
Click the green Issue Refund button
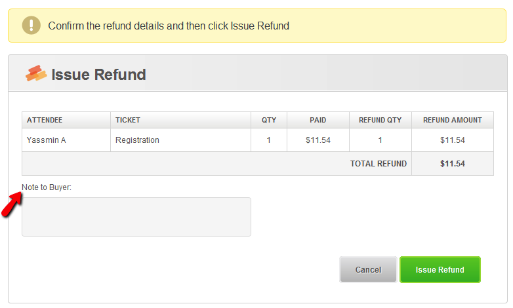point(440,269)
